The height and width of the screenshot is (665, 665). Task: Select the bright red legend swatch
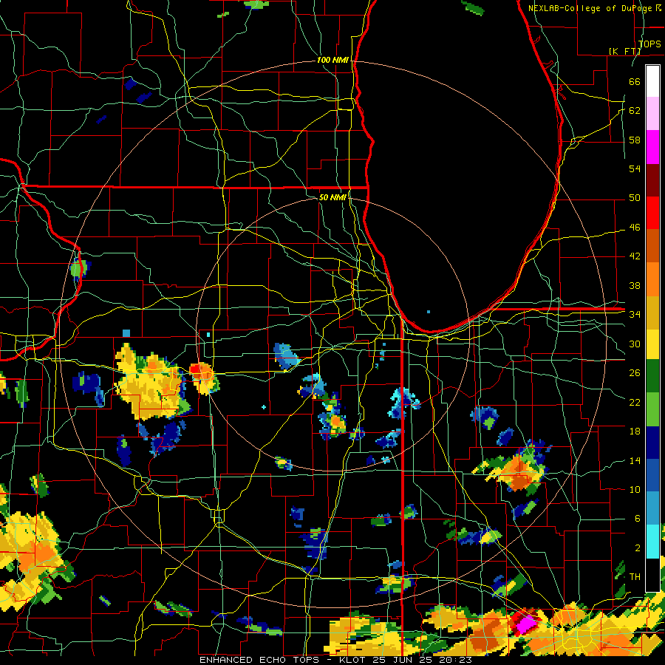(652, 213)
